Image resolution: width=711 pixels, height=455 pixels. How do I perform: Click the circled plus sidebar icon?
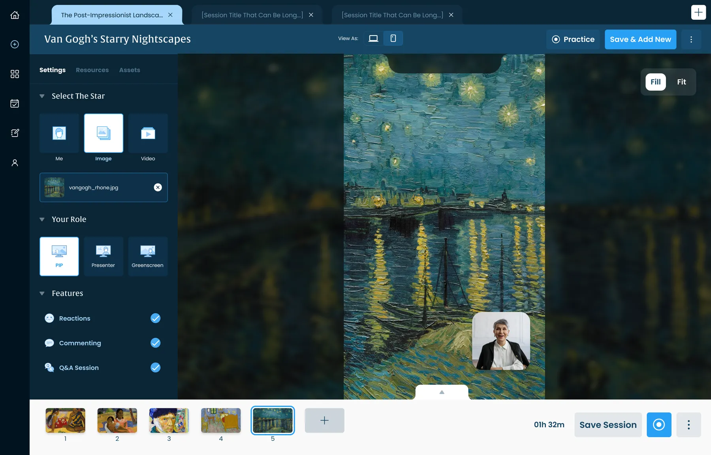(15, 44)
